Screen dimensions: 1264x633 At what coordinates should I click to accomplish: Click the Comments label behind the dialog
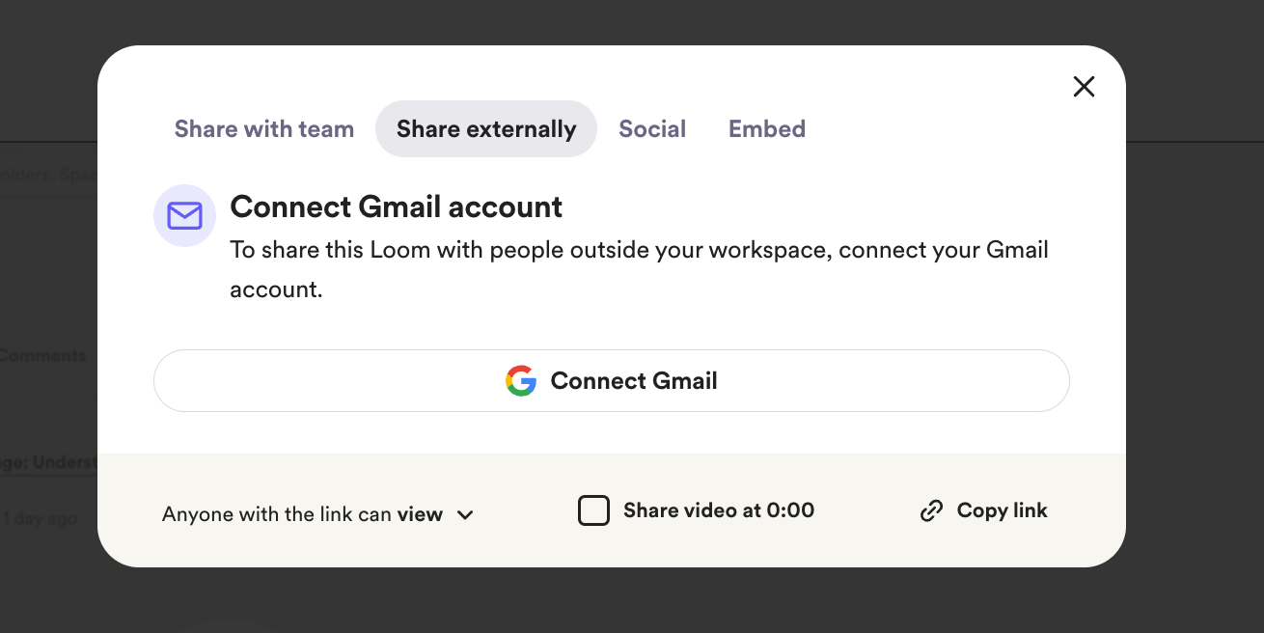(x=43, y=355)
